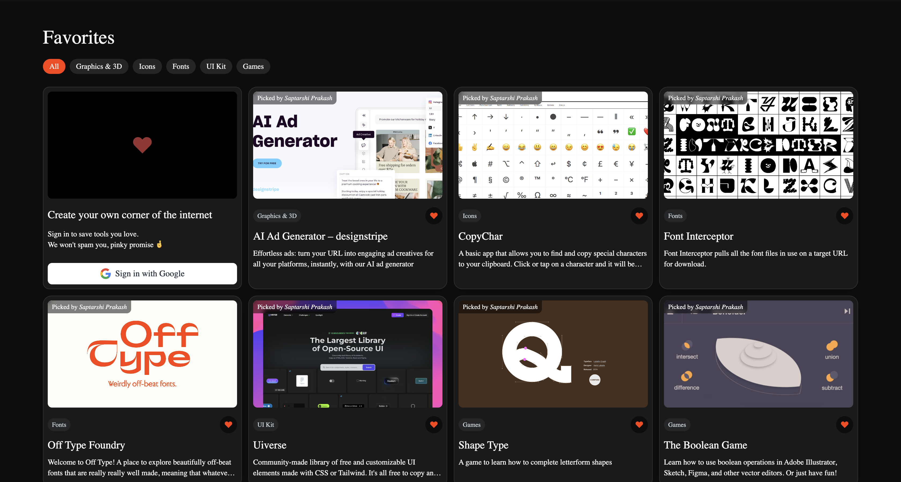Click Games tag on Shape Type card

(x=471, y=425)
